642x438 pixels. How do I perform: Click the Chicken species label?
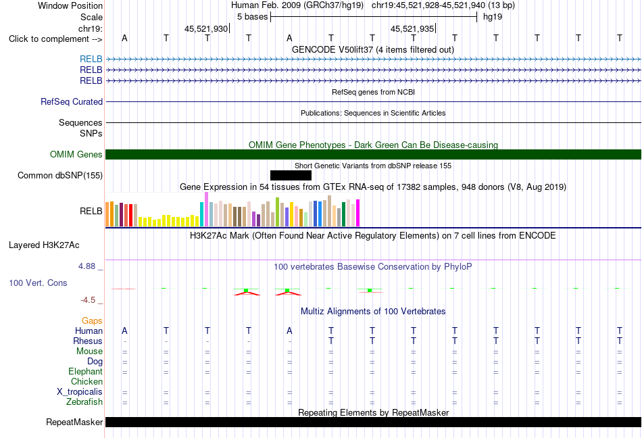coord(87,381)
